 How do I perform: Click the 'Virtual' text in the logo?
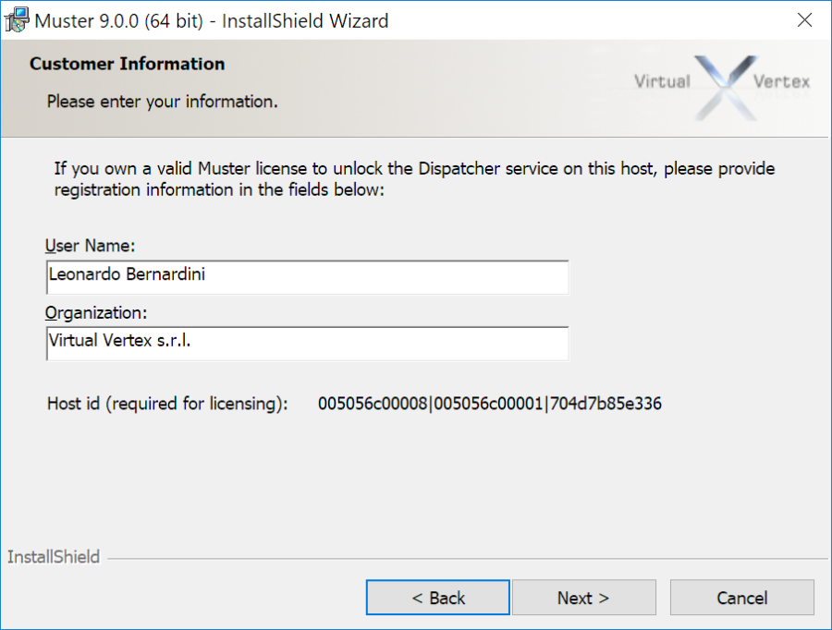tap(662, 81)
